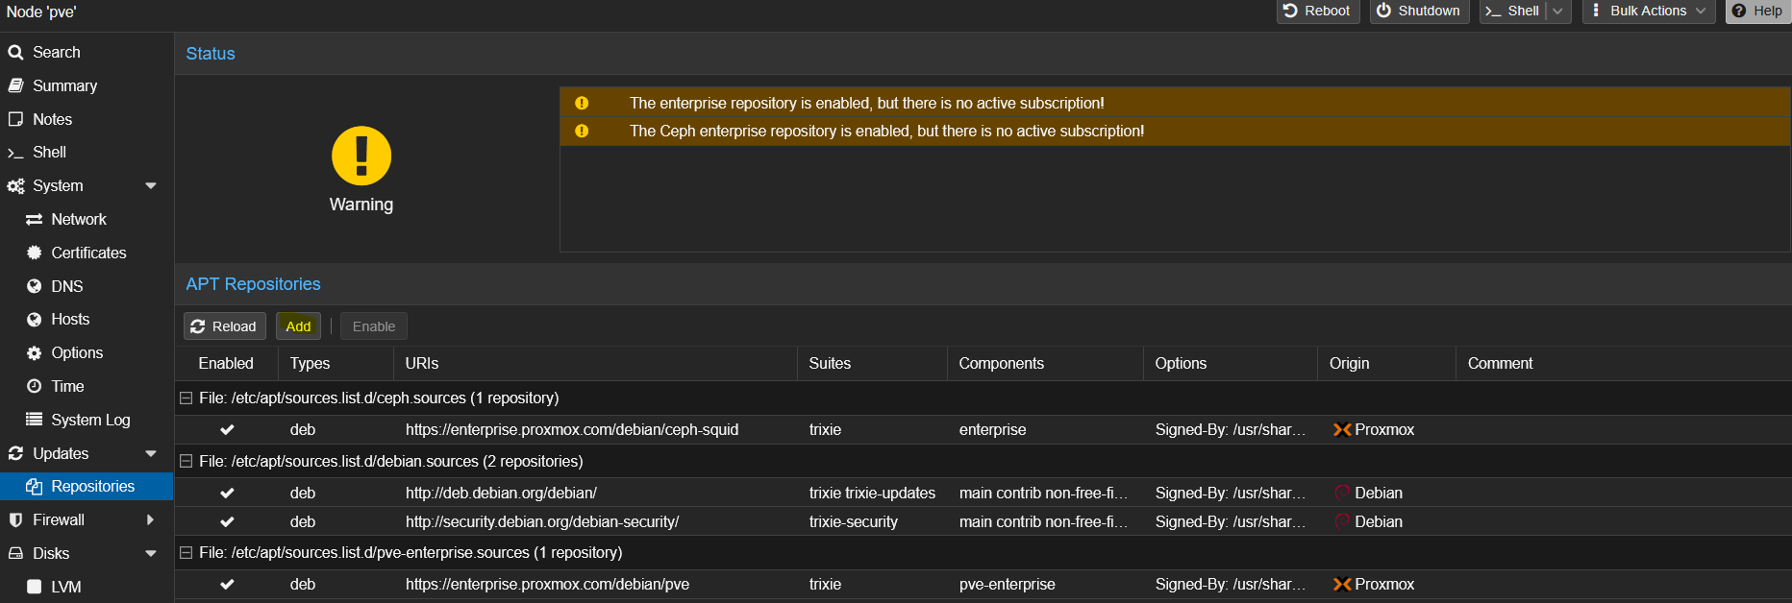Select the https://enterprise.proxmox.com/debian/pve URI text

[547, 584]
